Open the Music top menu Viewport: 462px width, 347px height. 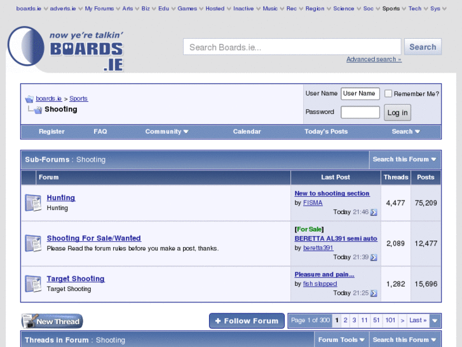(x=270, y=8)
